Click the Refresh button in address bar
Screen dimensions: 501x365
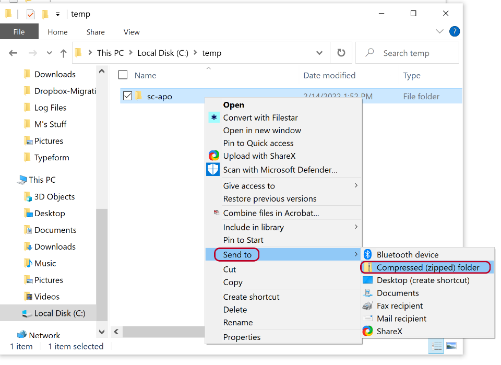pyautogui.click(x=341, y=53)
